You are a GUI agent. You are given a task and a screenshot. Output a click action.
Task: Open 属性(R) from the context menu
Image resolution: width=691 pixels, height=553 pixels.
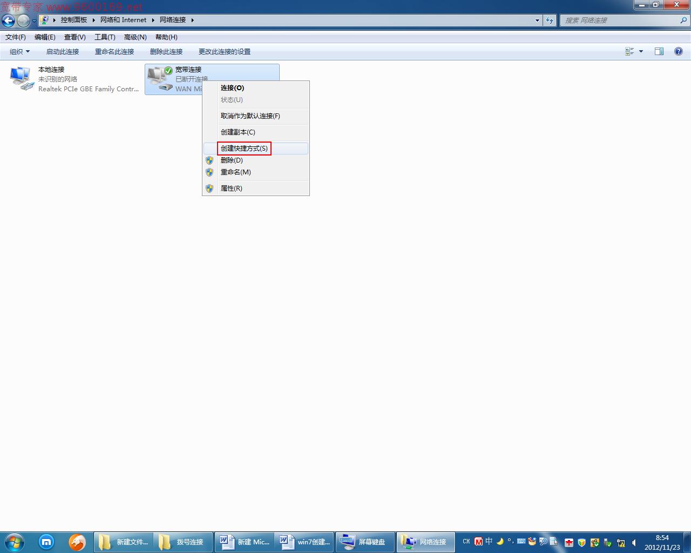[232, 188]
